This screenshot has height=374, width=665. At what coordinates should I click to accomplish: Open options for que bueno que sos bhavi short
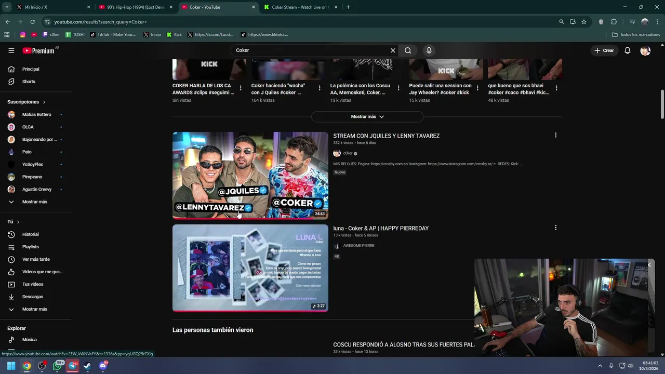(x=556, y=88)
